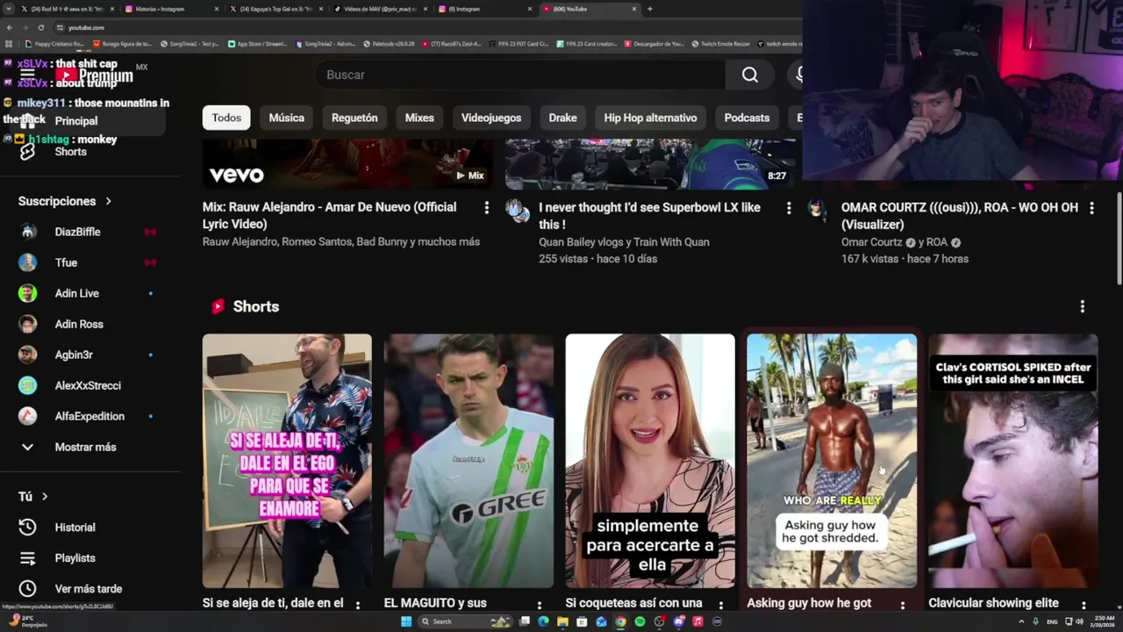This screenshot has width=1123, height=632.
Task: Open Discord from the taskbar
Action: [678, 621]
